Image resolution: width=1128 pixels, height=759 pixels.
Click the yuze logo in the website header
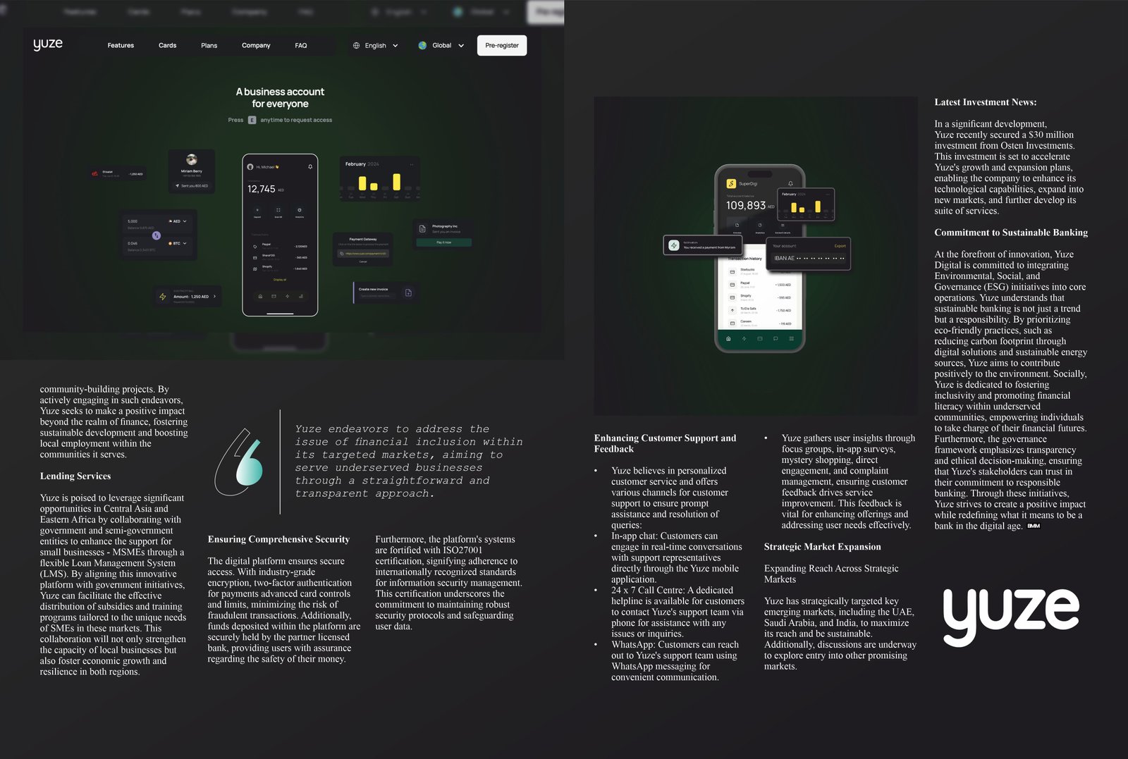click(48, 44)
